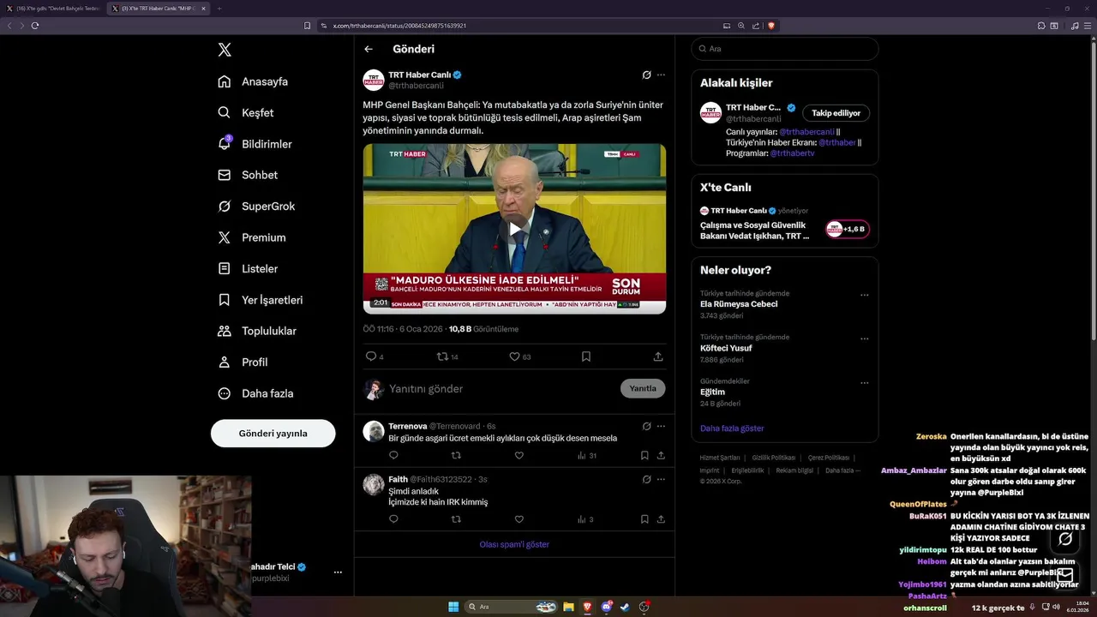Open more options on TRT Haber post
The image size is (1097, 617).
[661, 75]
